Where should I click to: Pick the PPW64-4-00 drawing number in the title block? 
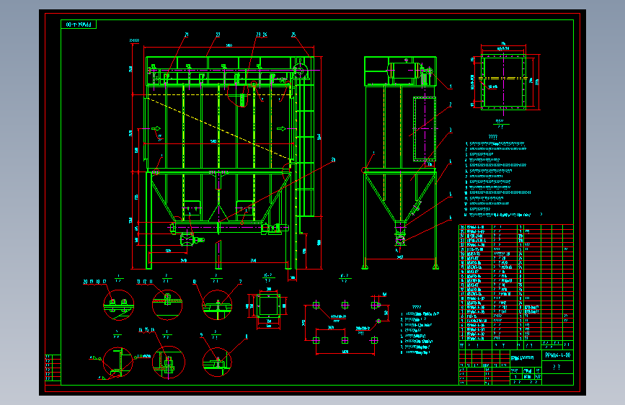pos(557,355)
